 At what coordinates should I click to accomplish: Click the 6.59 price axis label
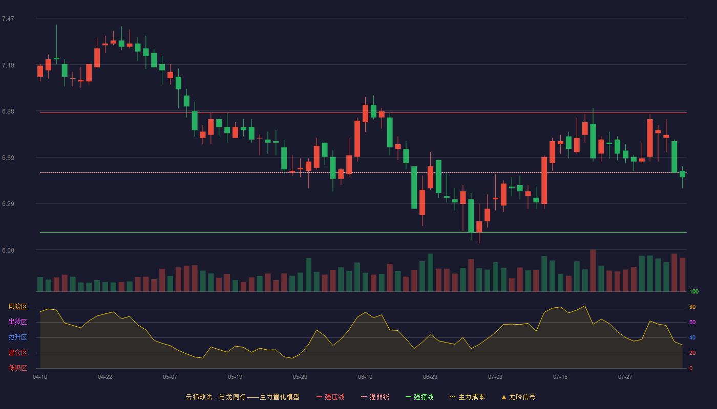(8, 158)
